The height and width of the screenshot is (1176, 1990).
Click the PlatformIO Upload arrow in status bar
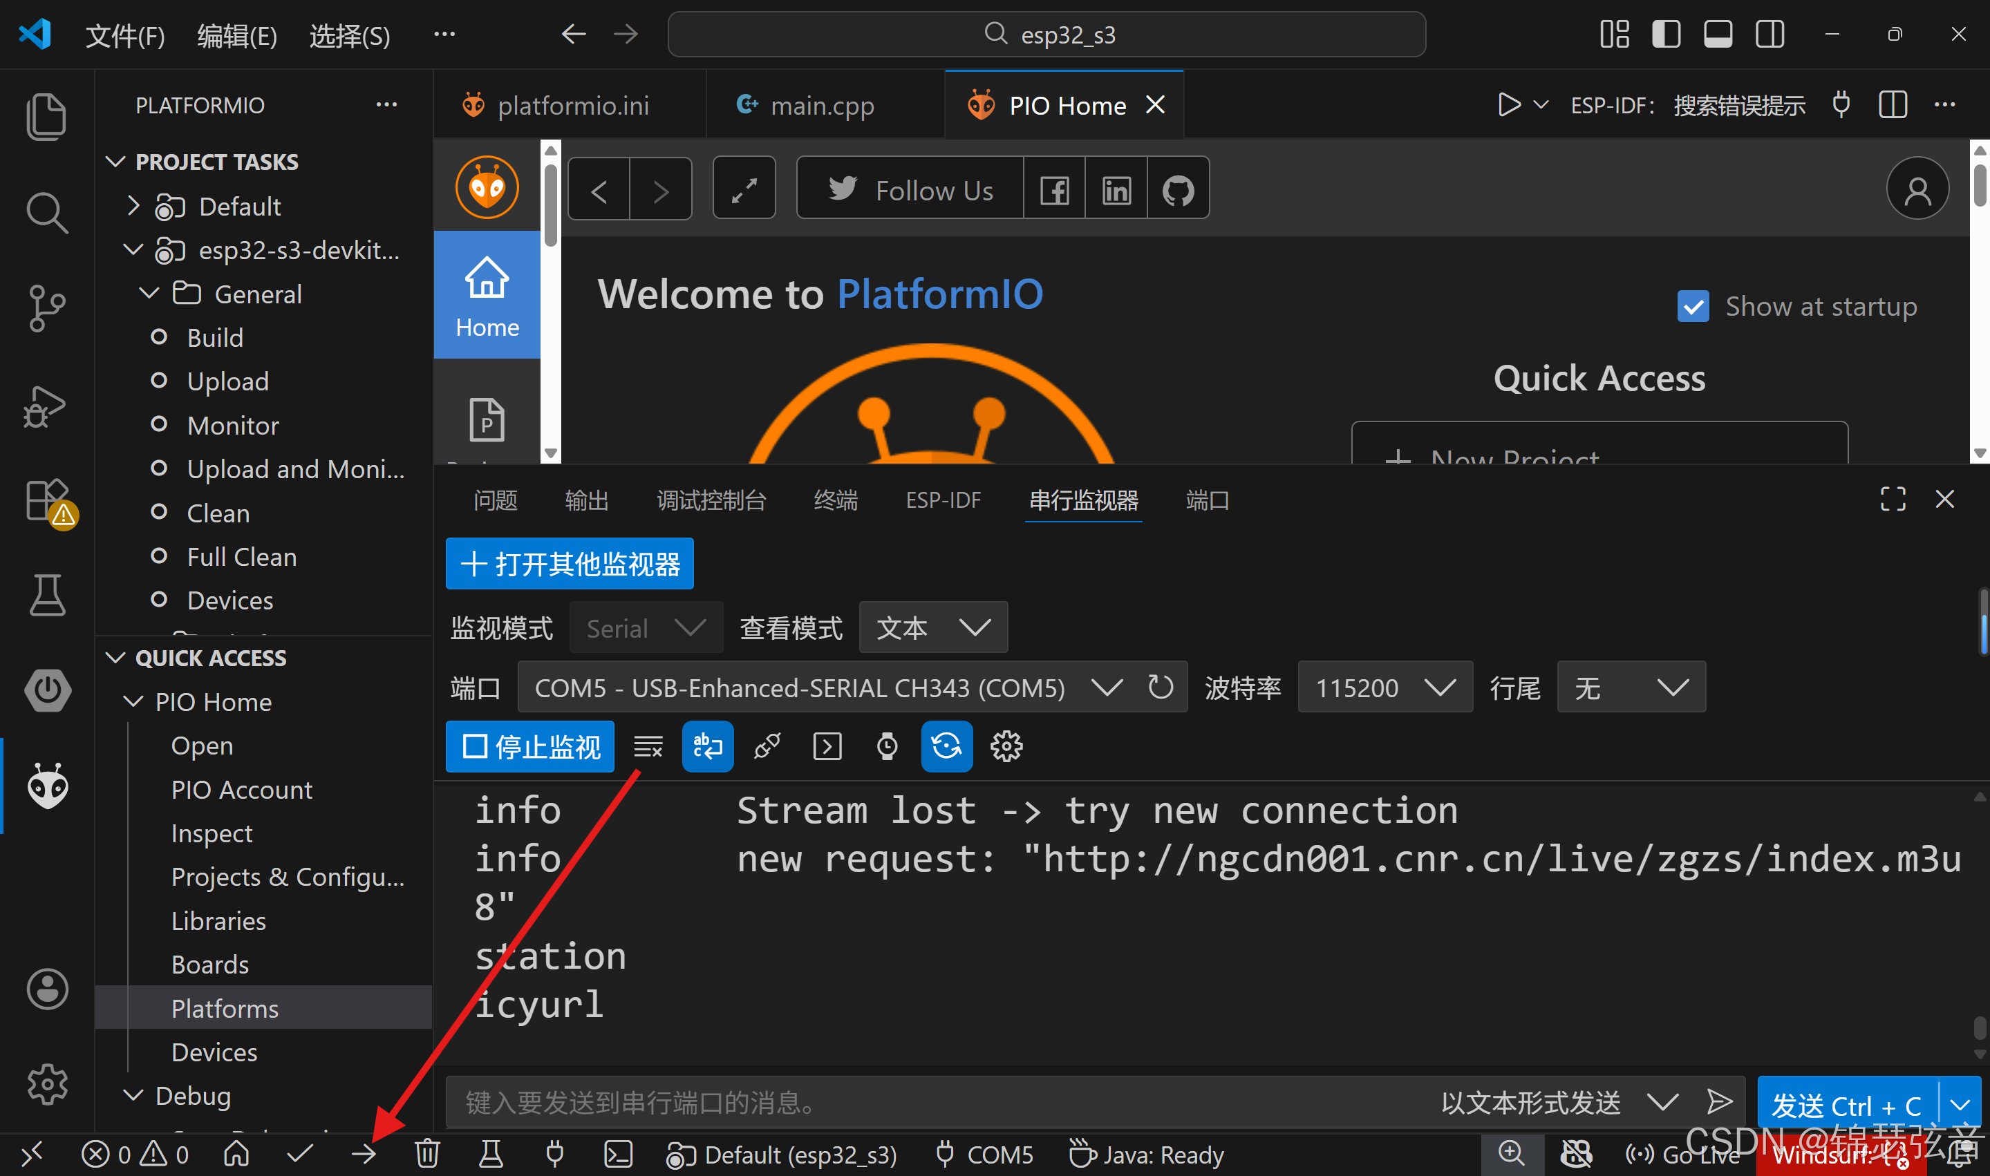(x=364, y=1154)
